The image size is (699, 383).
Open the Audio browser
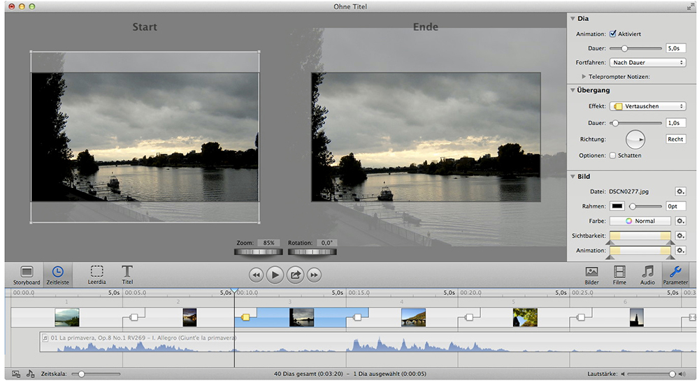click(647, 274)
